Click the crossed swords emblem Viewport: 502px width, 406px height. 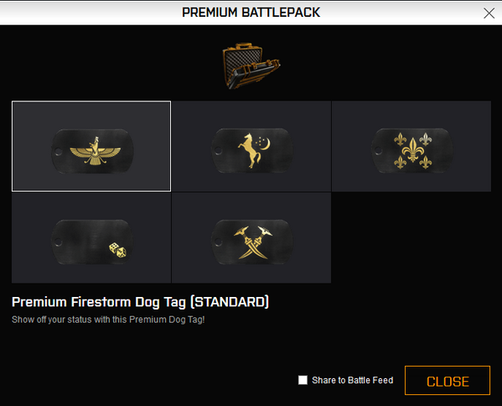click(253, 242)
